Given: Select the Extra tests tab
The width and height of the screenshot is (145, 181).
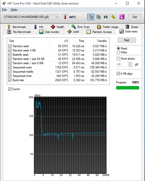Looking at the screenshot, I should [128, 31].
